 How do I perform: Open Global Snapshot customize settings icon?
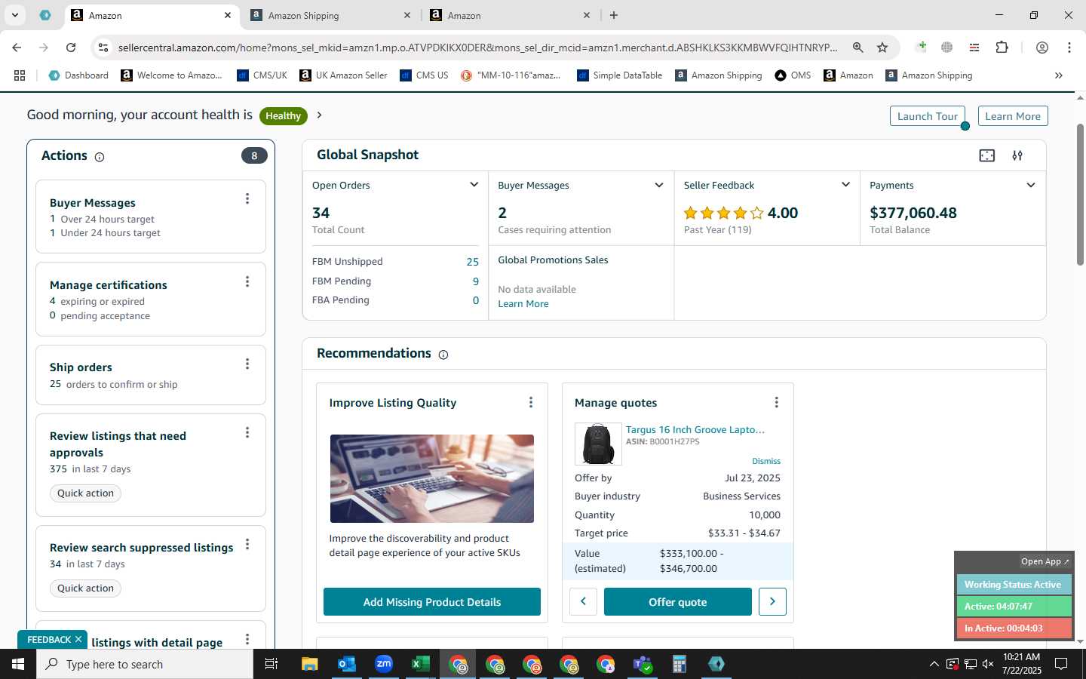point(1017,155)
